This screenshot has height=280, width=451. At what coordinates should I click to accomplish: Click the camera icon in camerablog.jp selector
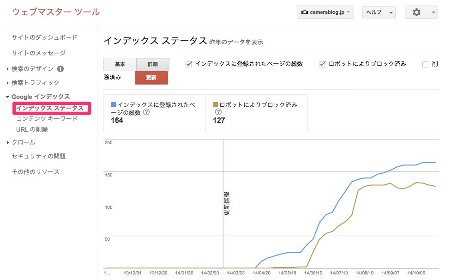(x=305, y=12)
